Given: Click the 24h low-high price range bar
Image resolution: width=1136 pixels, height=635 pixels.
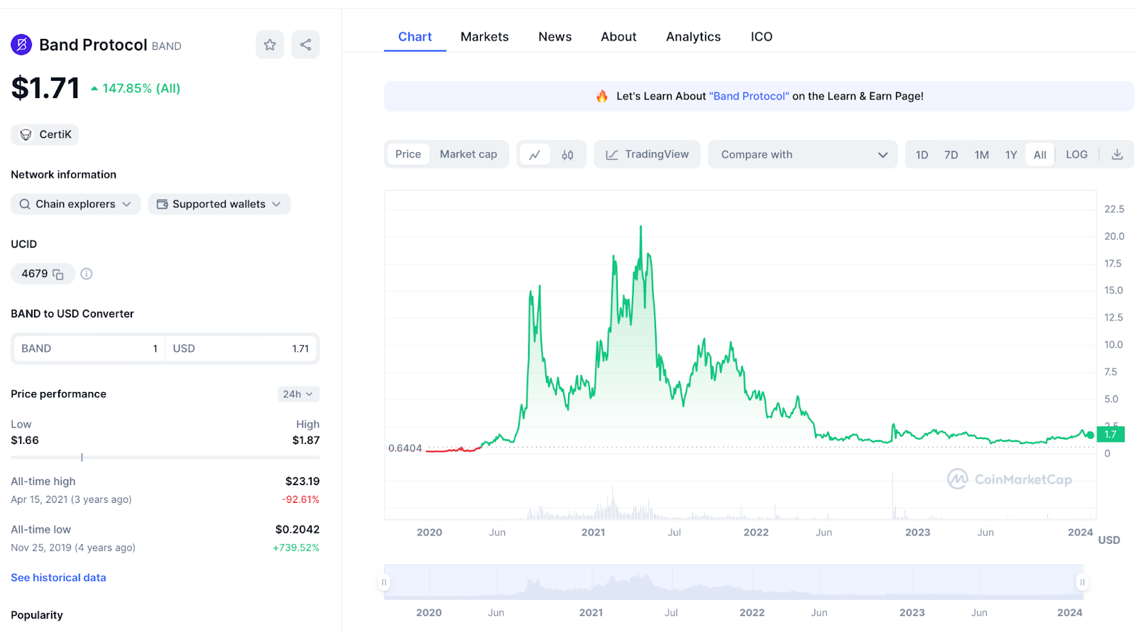Looking at the screenshot, I should pos(165,457).
